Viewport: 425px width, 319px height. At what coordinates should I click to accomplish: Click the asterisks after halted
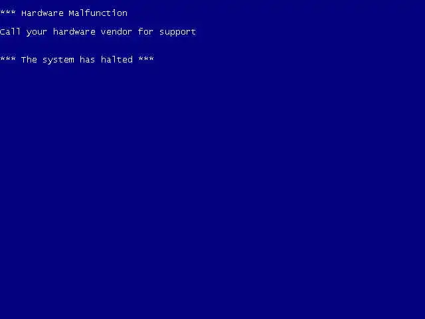coord(146,59)
